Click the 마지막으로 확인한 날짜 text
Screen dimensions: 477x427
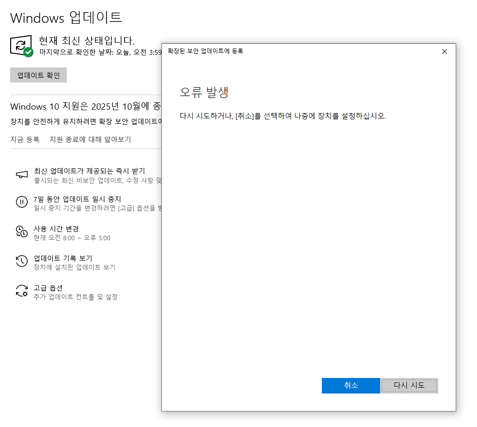(100, 52)
